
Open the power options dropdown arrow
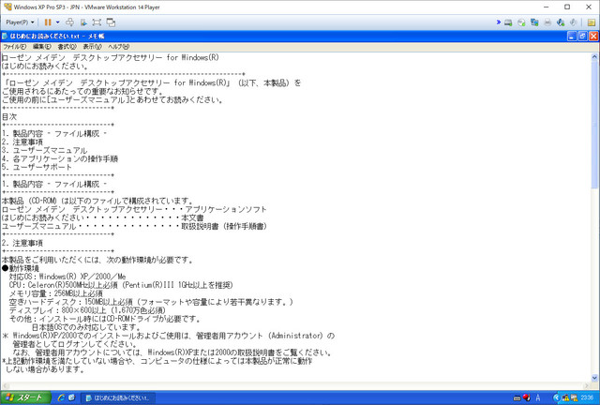[58, 22]
